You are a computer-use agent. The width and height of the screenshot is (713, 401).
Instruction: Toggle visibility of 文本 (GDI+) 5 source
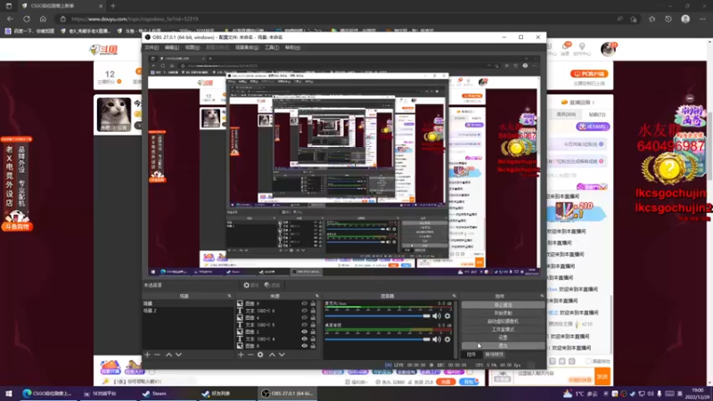point(304,324)
